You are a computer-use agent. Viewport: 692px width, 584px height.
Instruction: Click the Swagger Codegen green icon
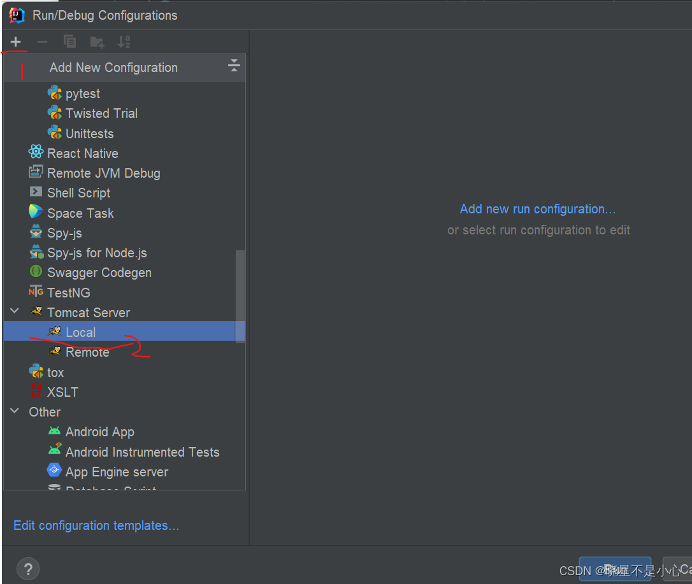tap(36, 272)
